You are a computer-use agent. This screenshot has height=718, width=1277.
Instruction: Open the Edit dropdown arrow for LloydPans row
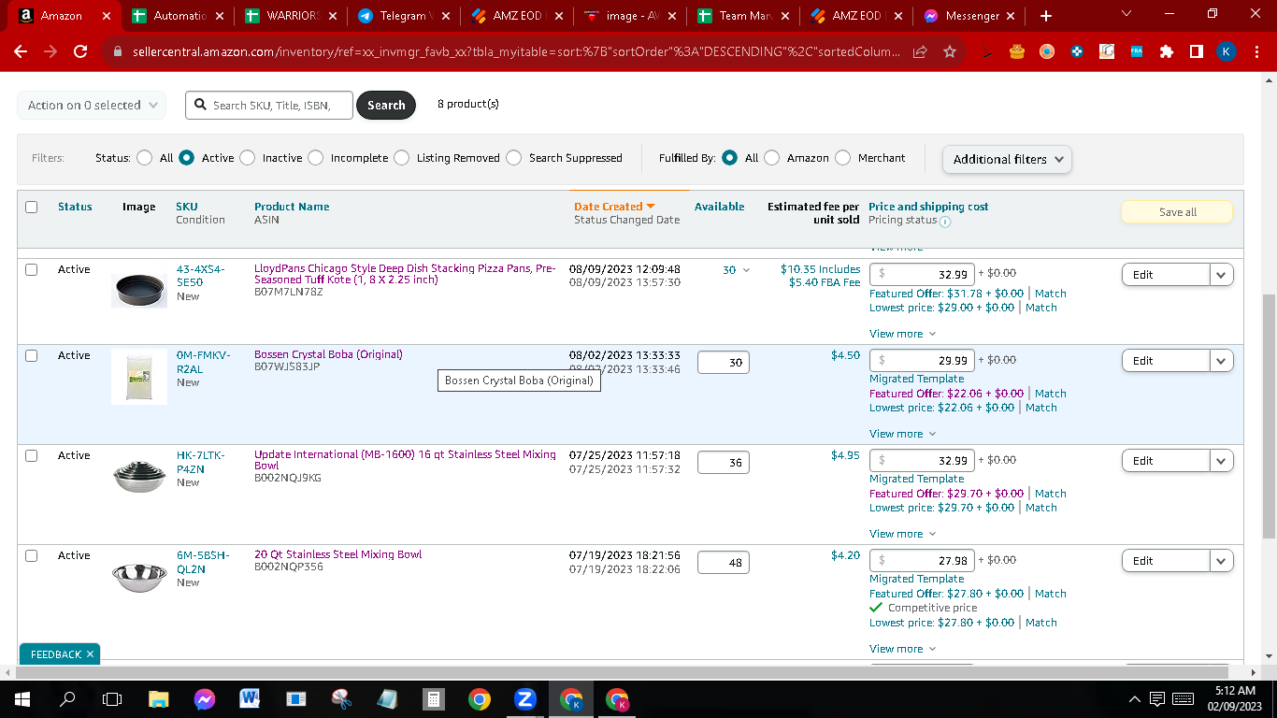tap(1222, 275)
